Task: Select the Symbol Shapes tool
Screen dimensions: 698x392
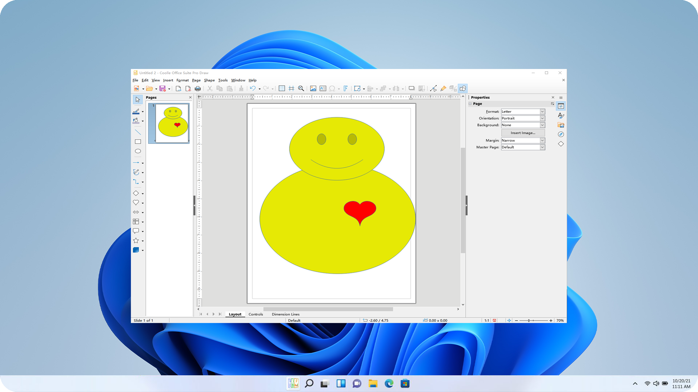Action: [136, 203]
